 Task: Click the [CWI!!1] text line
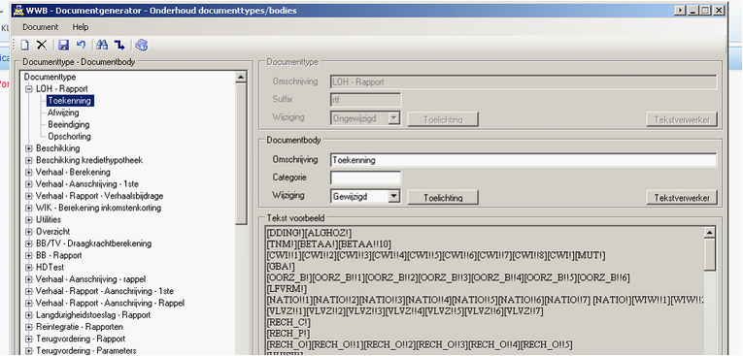click(x=436, y=255)
